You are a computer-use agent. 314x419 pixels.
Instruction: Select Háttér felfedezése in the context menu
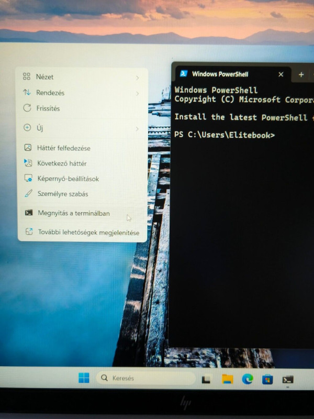coord(82,148)
